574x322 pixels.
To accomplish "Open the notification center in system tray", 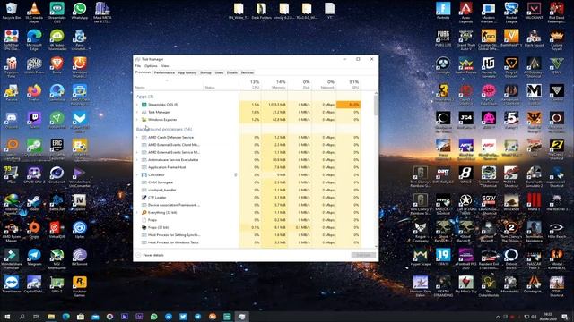I will click(x=564, y=317).
